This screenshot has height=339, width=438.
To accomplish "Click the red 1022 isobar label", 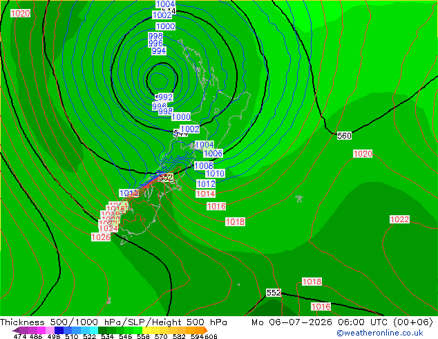I will [399, 219].
